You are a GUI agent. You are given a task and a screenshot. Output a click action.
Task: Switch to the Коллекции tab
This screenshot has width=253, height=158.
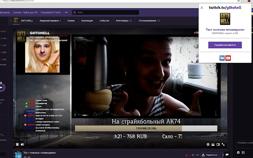(x=87, y=21)
